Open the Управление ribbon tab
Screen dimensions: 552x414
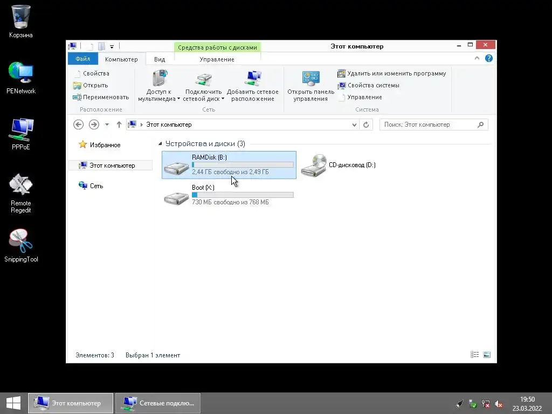pos(217,59)
